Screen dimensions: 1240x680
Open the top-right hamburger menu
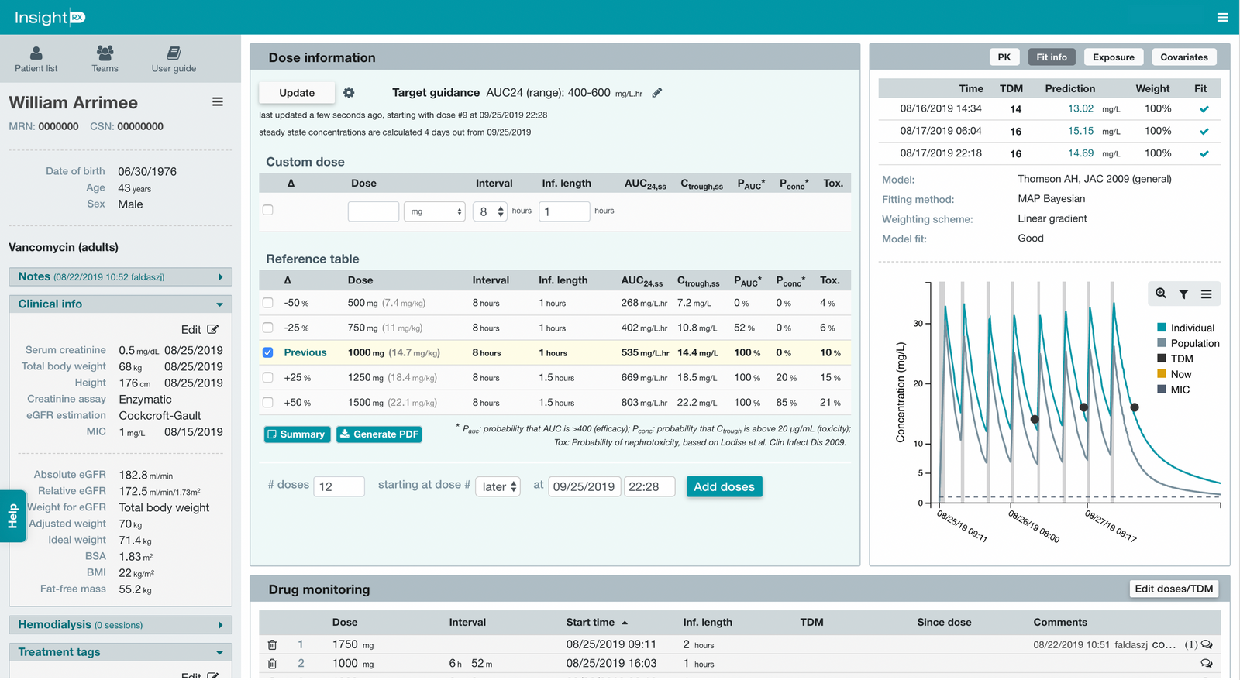coord(1222,17)
